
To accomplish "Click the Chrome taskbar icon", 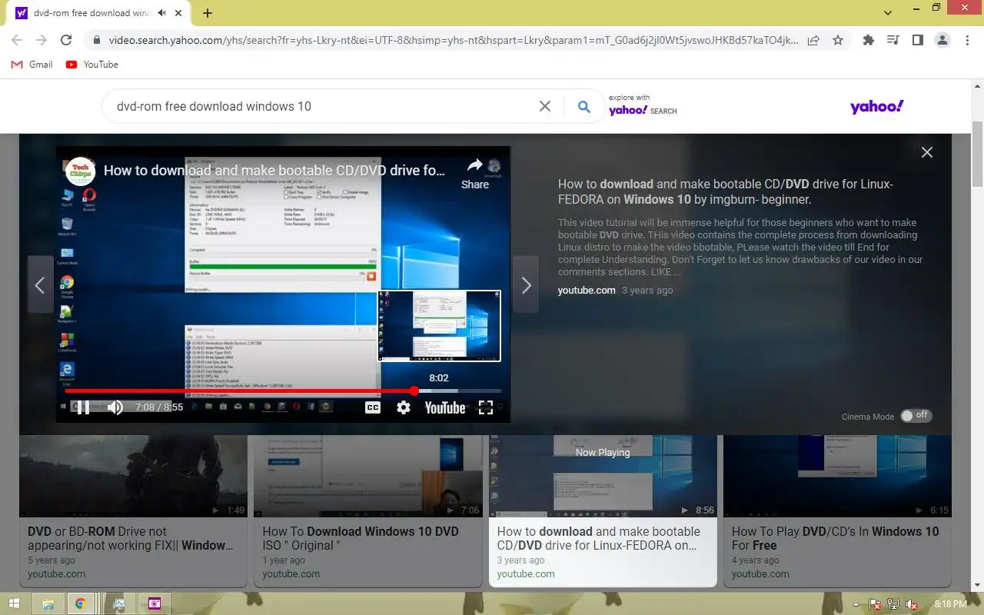I will tap(80, 604).
